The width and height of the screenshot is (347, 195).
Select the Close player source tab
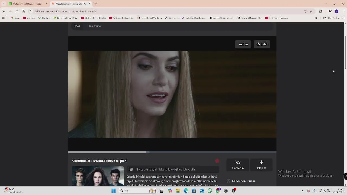pyautogui.click(x=77, y=26)
